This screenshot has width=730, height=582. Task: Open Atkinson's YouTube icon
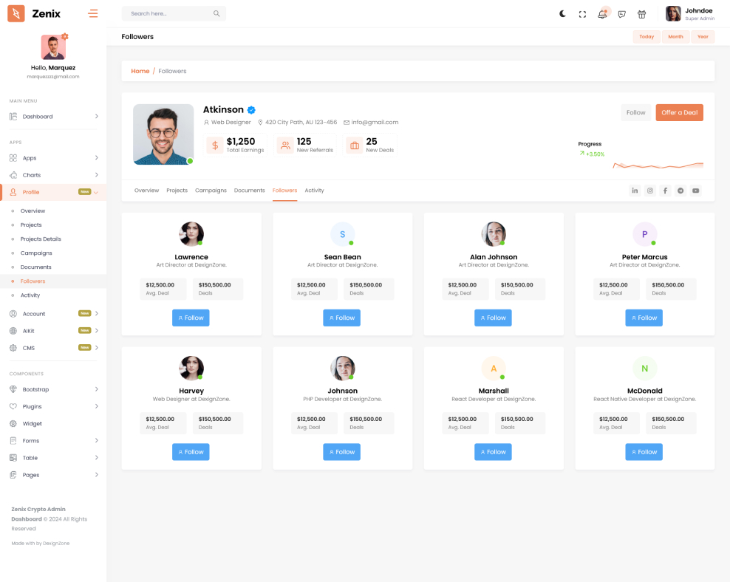coord(695,191)
